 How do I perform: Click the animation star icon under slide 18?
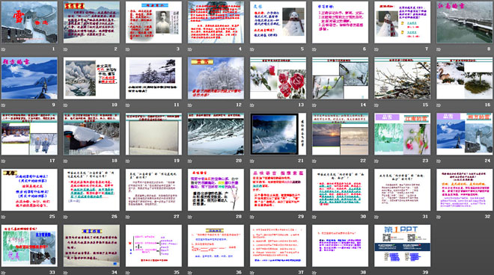pyautogui.click(x=66, y=161)
